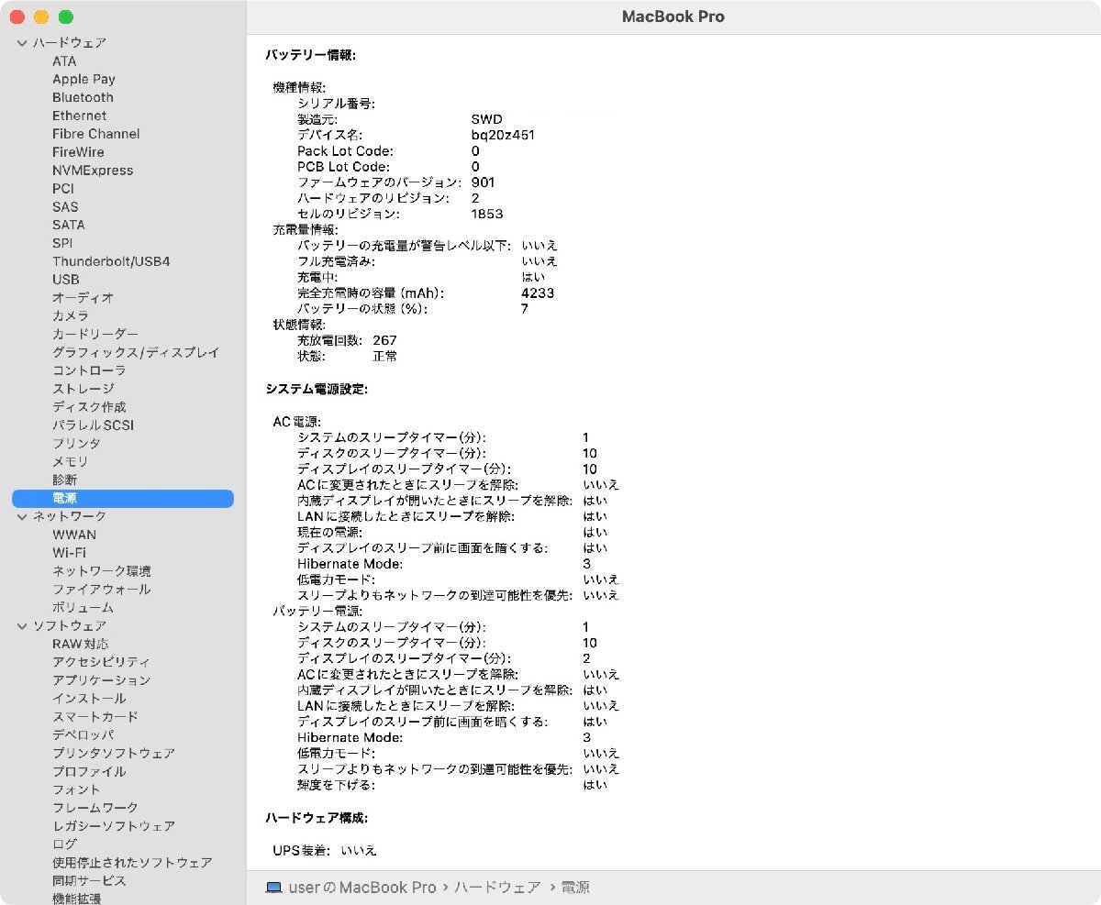1101x905 pixels.
Task: Select グラフィックス/ディスプレイ in the sidebar
Action: coord(136,353)
